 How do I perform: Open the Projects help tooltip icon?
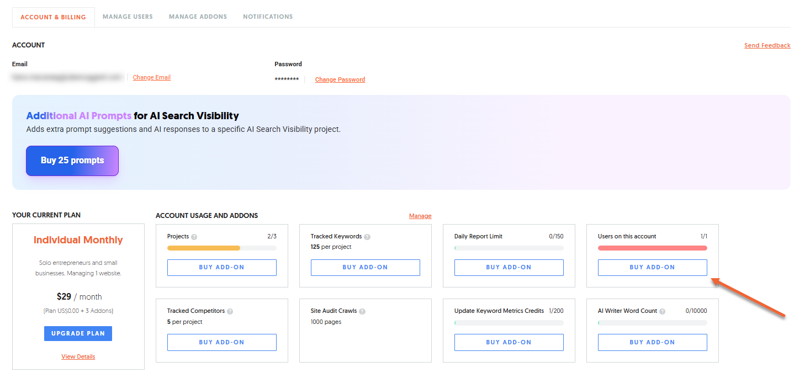pyautogui.click(x=194, y=237)
